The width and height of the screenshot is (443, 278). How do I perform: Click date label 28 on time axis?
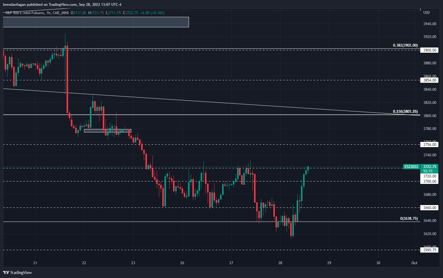pyautogui.click(x=280, y=263)
